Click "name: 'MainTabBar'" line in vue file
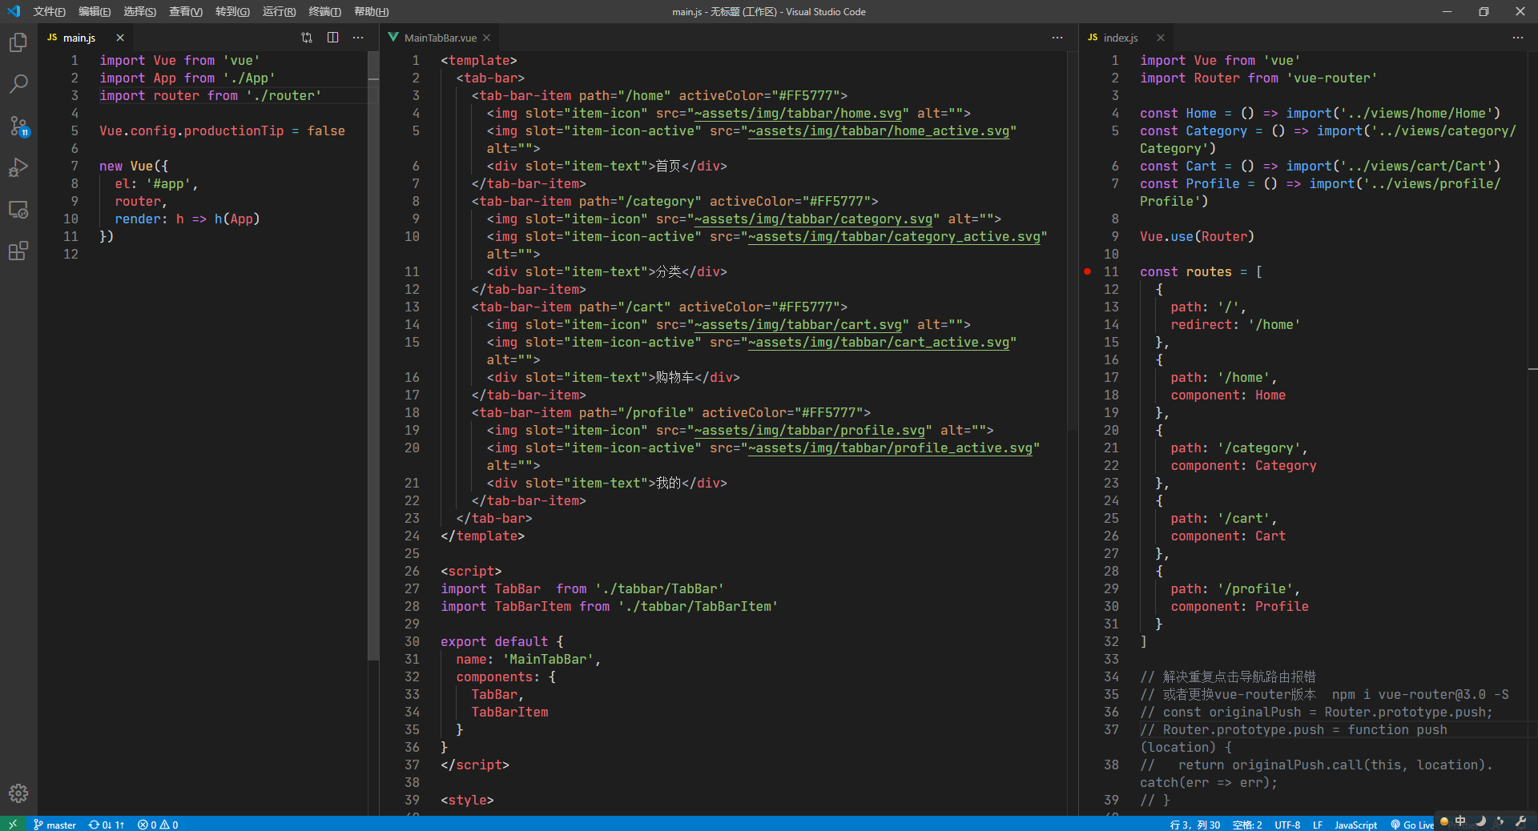 [x=529, y=659]
